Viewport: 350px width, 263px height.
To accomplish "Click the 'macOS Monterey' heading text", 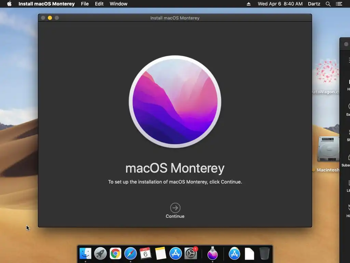I will [175, 168].
